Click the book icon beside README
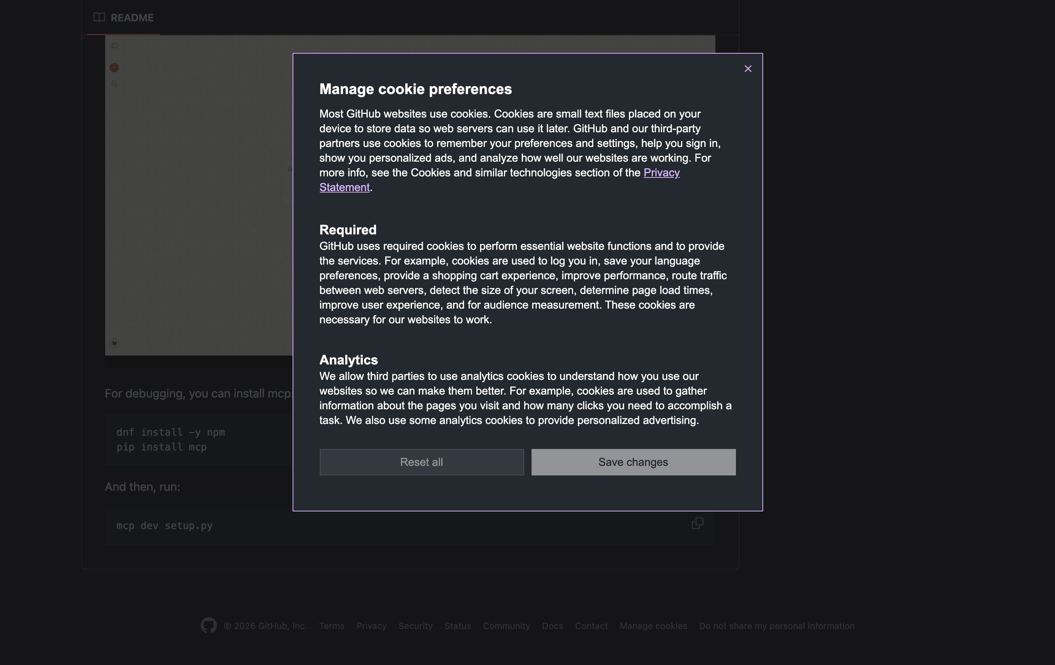This screenshot has height=665, width=1055. point(99,18)
